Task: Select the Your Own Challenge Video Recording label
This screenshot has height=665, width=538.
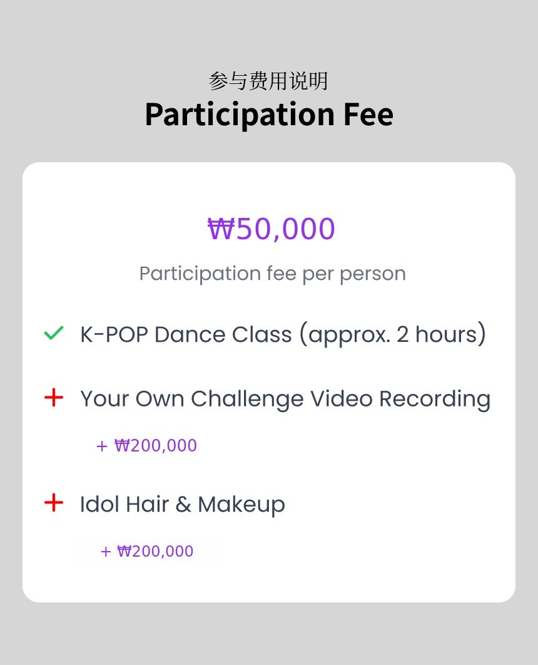Action: (x=285, y=399)
